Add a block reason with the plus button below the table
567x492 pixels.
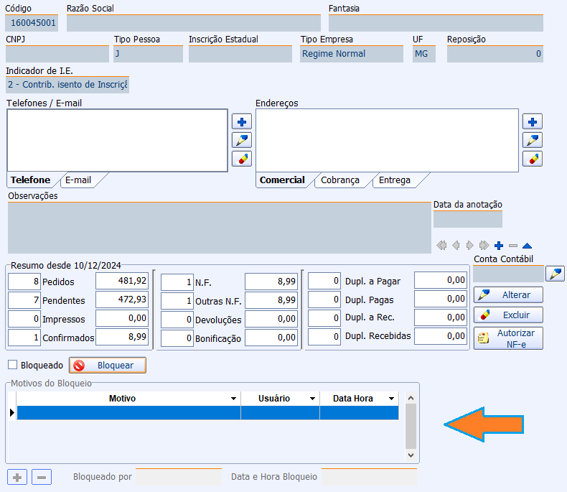pyautogui.click(x=17, y=477)
